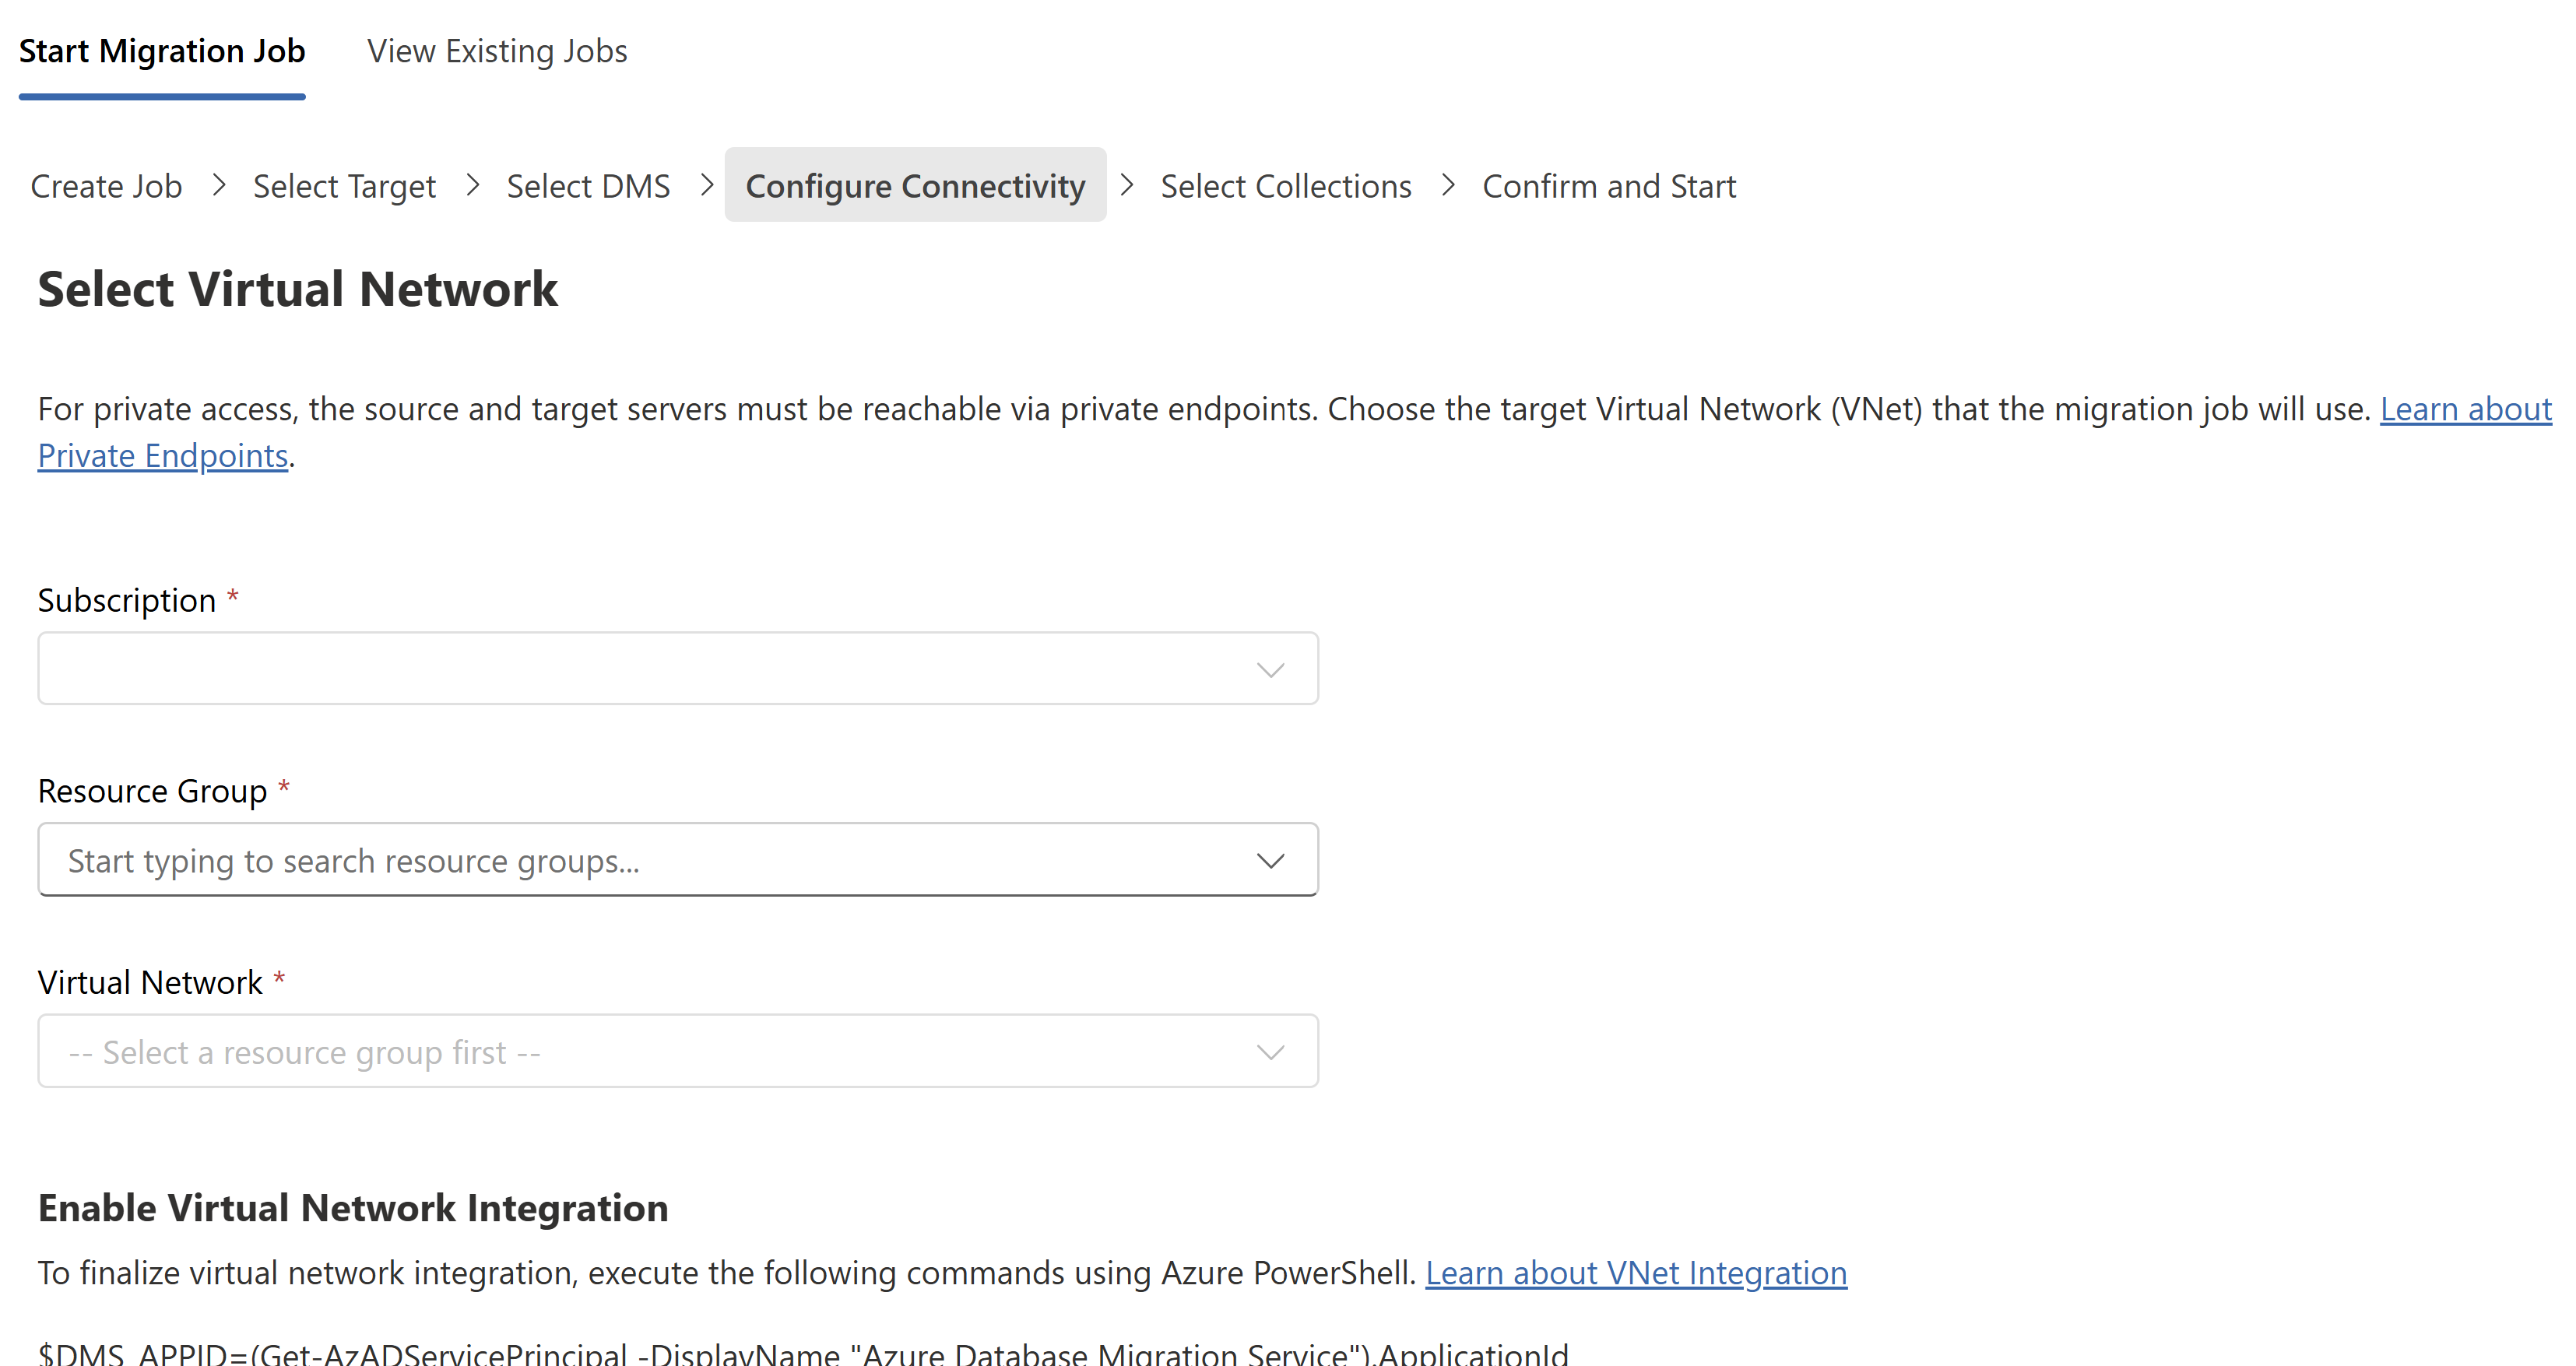Viewport: 2576px width, 1366px height.
Task: Go to Select DMS step
Action: 588,186
